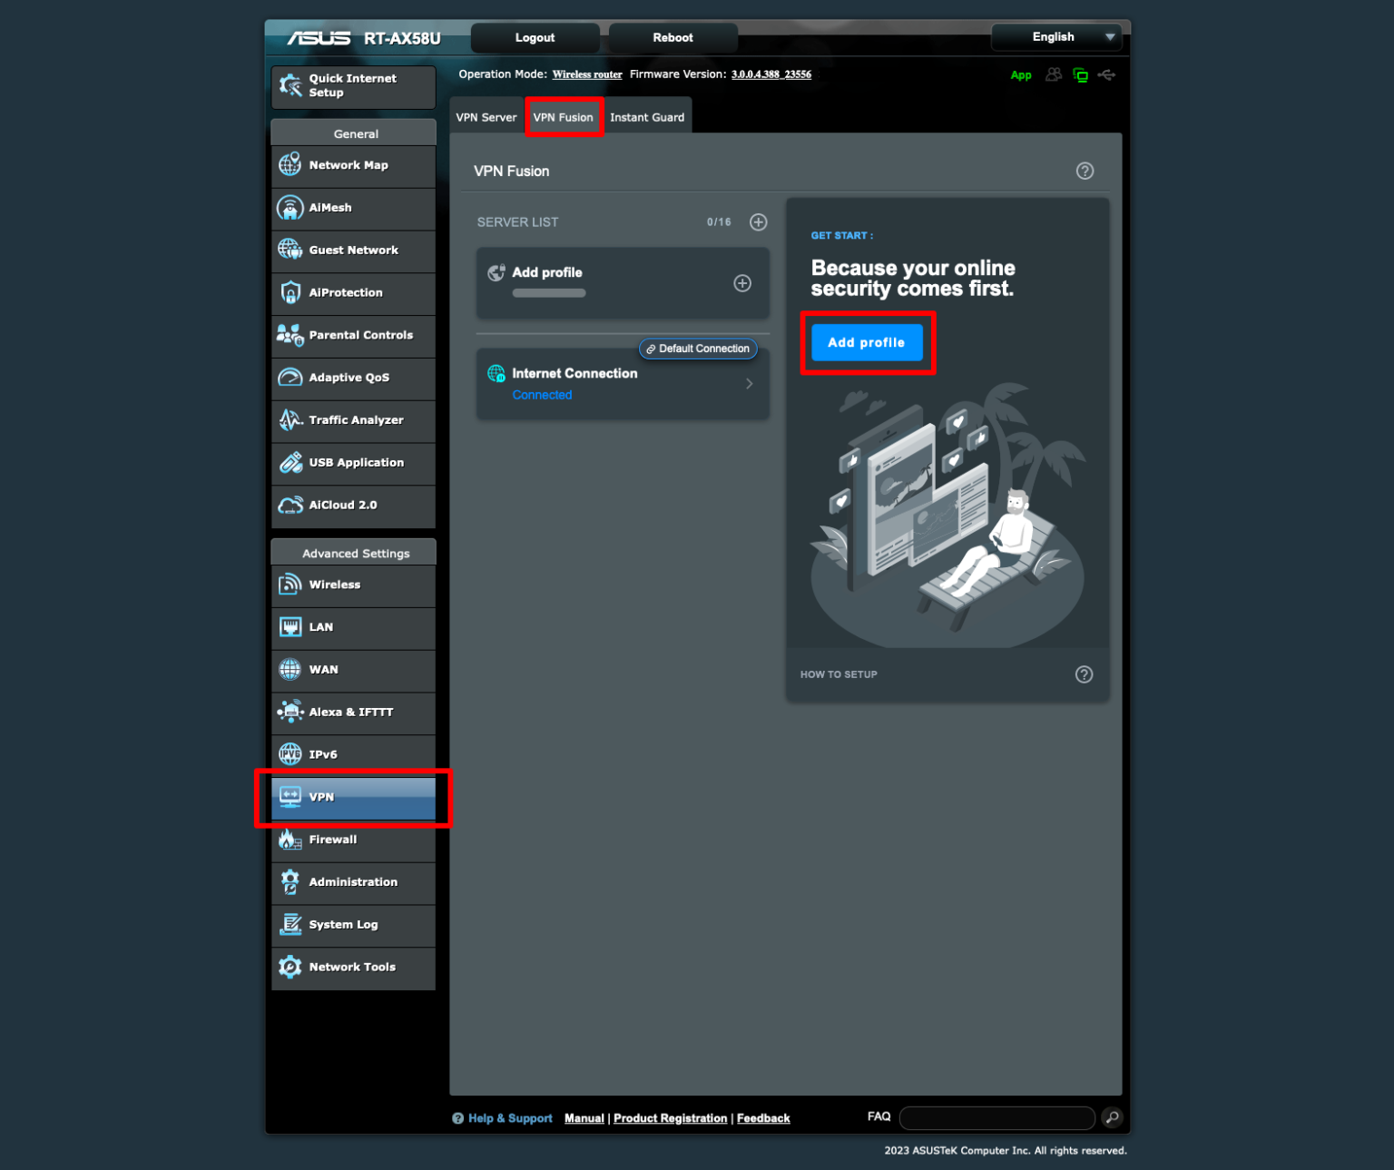Click the plus icon beside SERVER LIST
Image resolution: width=1394 pixels, height=1170 pixels.
pos(758,222)
